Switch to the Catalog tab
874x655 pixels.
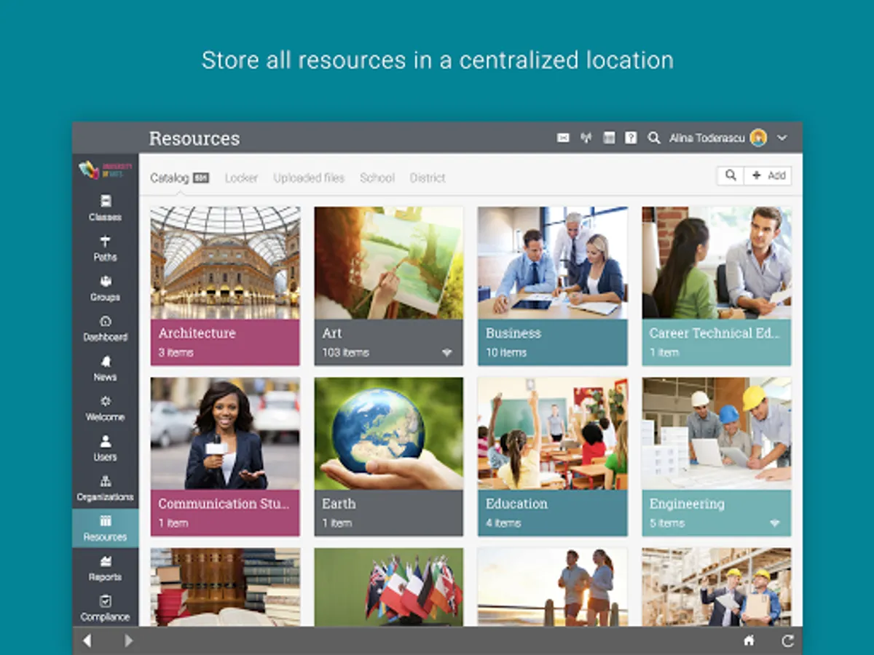pos(170,178)
